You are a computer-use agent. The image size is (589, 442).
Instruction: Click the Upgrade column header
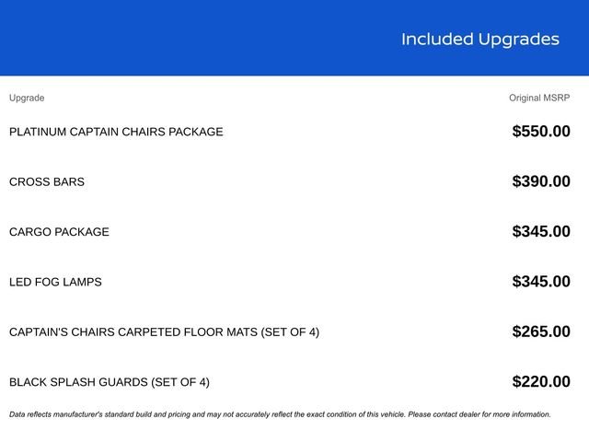point(27,98)
